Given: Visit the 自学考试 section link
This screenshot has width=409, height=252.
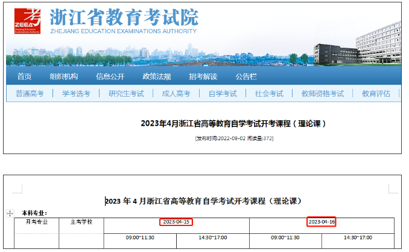Looking at the screenshot, I should click(x=223, y=93).
